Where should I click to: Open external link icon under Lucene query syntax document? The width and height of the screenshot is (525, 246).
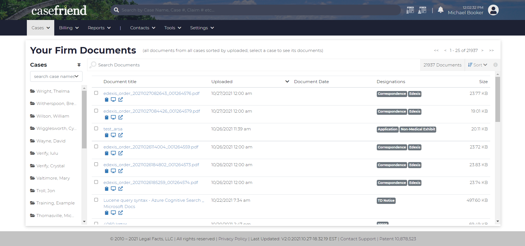coord(121,213)
